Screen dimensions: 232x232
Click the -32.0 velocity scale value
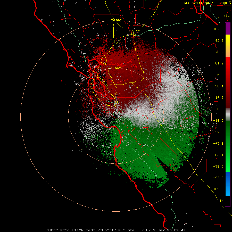[x=218, y=132]
